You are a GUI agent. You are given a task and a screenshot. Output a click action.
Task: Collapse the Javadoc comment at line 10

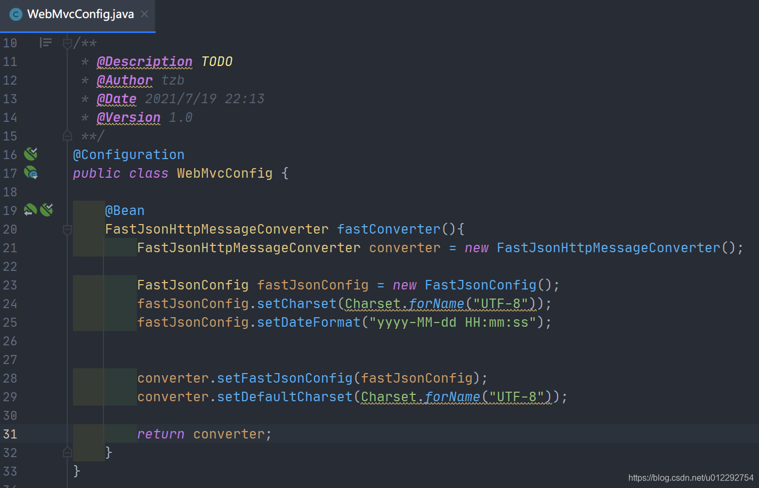coord(67,43)
